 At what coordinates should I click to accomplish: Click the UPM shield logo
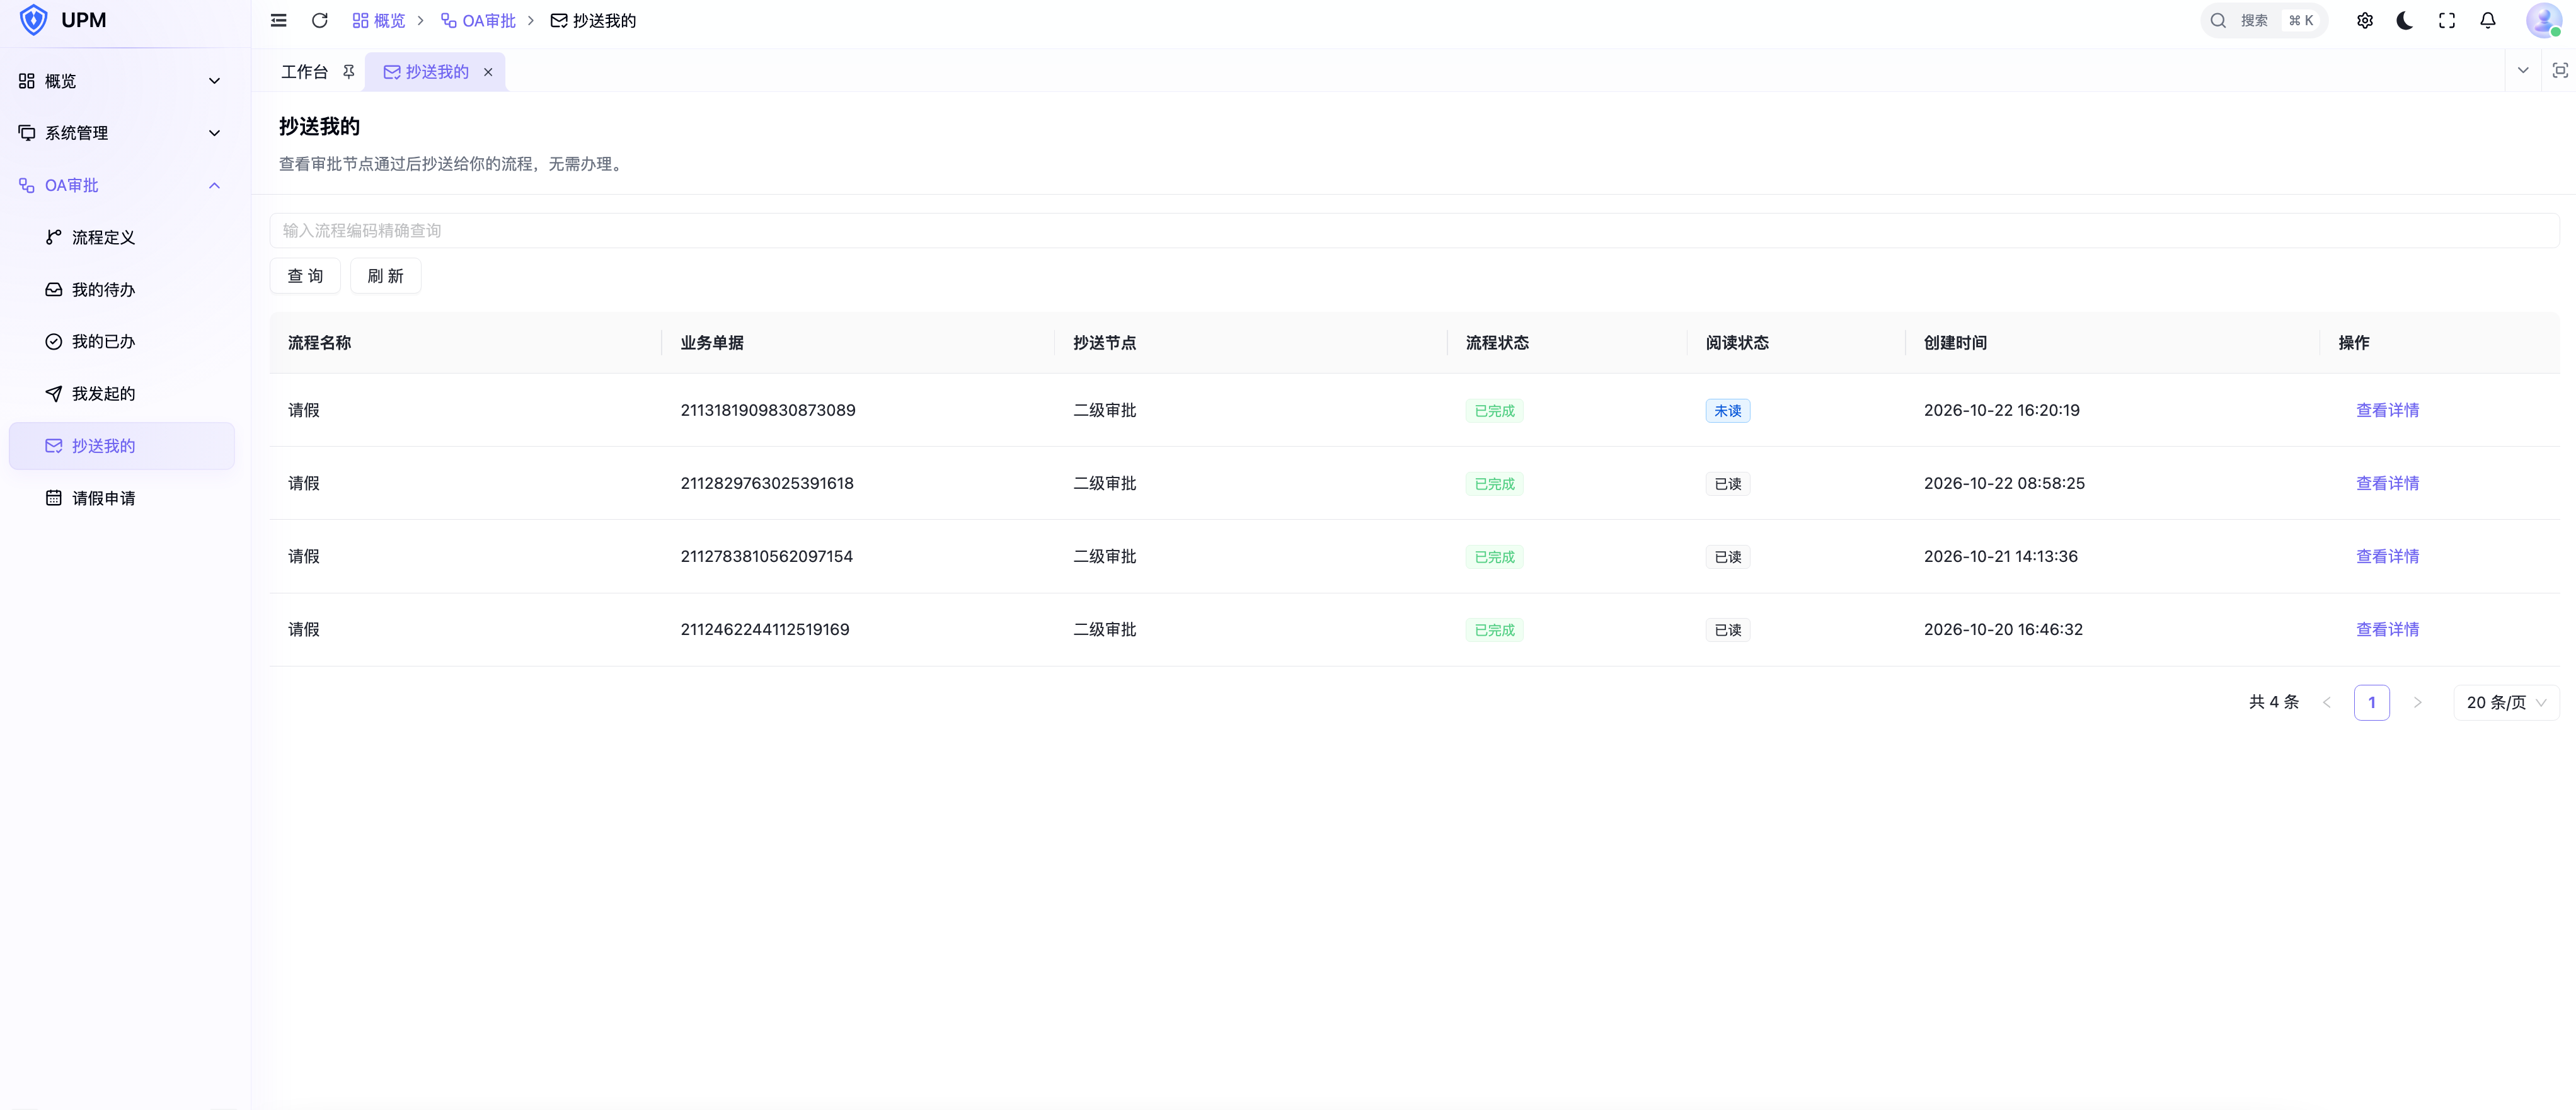[34, 20]
